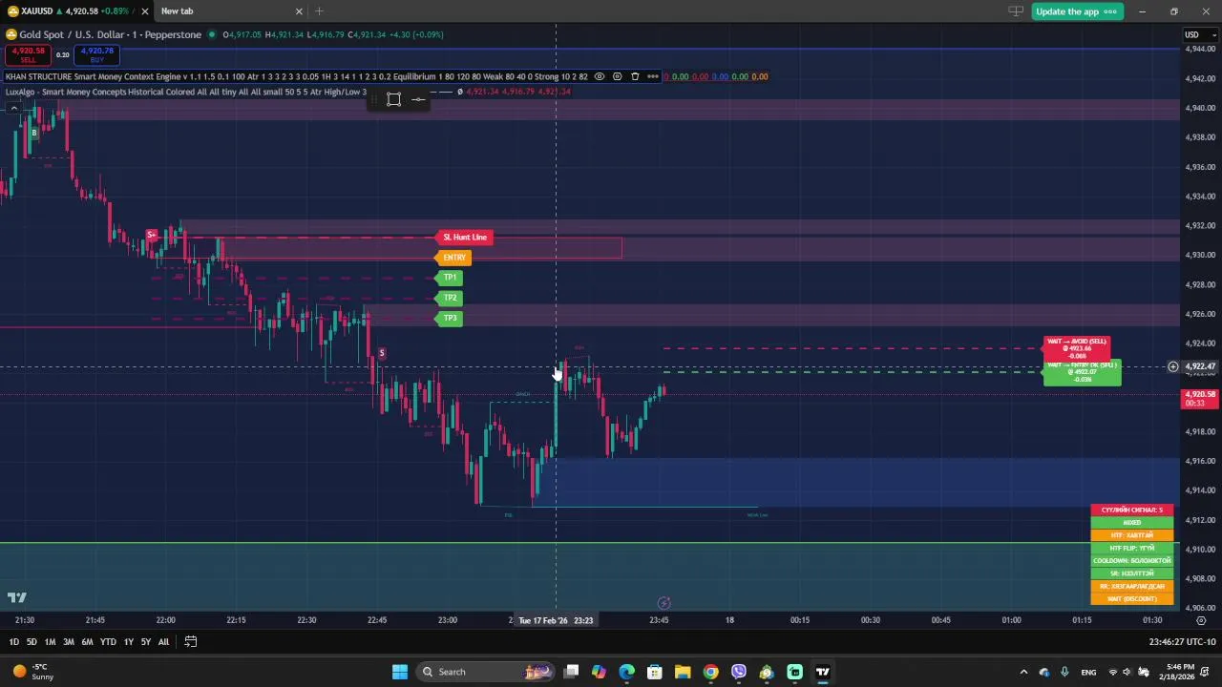
Task: Open the clock showing 5:46 PM
Action: (1180, 672)
